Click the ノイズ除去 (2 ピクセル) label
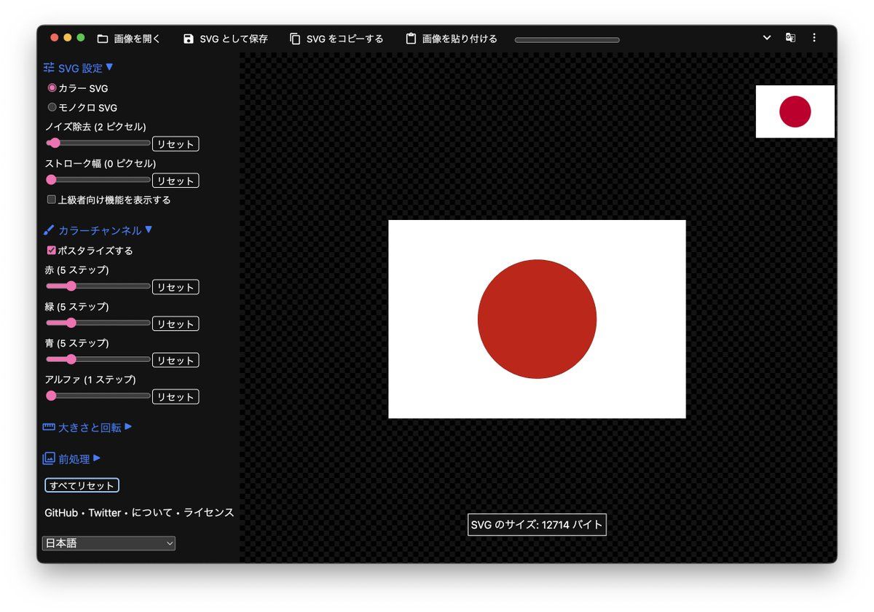The width and height of the screenshot is (874, 612). [x=95, y=127]
